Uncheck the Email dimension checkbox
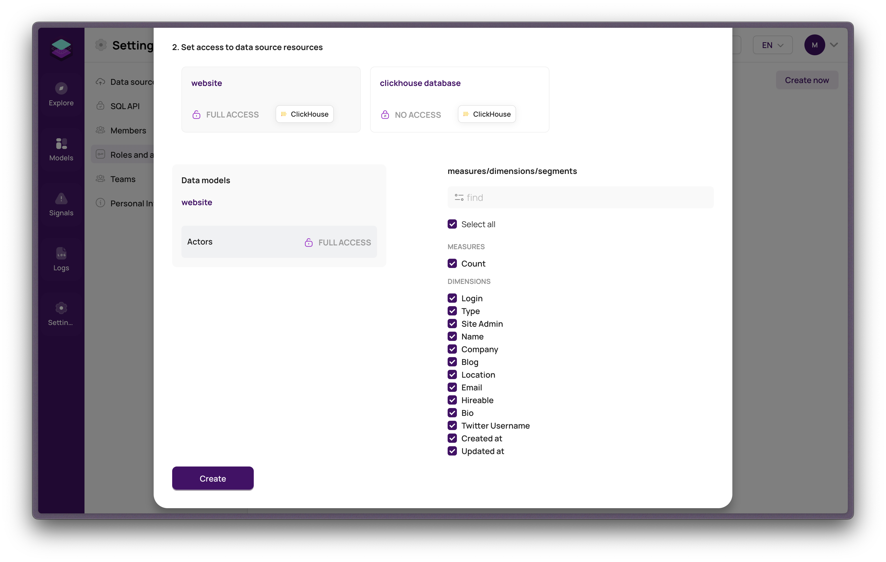Viewport: 886px width, 562px height. [452, 387]
